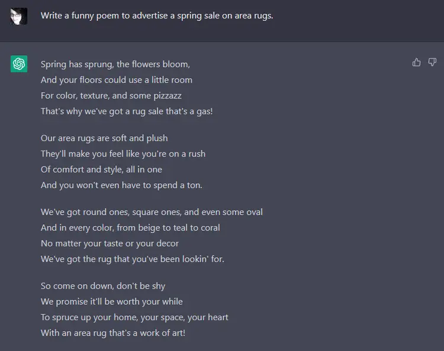The width and height of the screenshot is (444, 351).
Task: Click the prompt text about area rugs poem
Action: coord(157,16)
